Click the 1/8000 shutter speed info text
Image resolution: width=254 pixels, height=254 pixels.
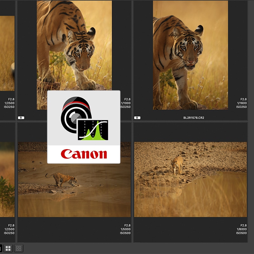point(242,229)
